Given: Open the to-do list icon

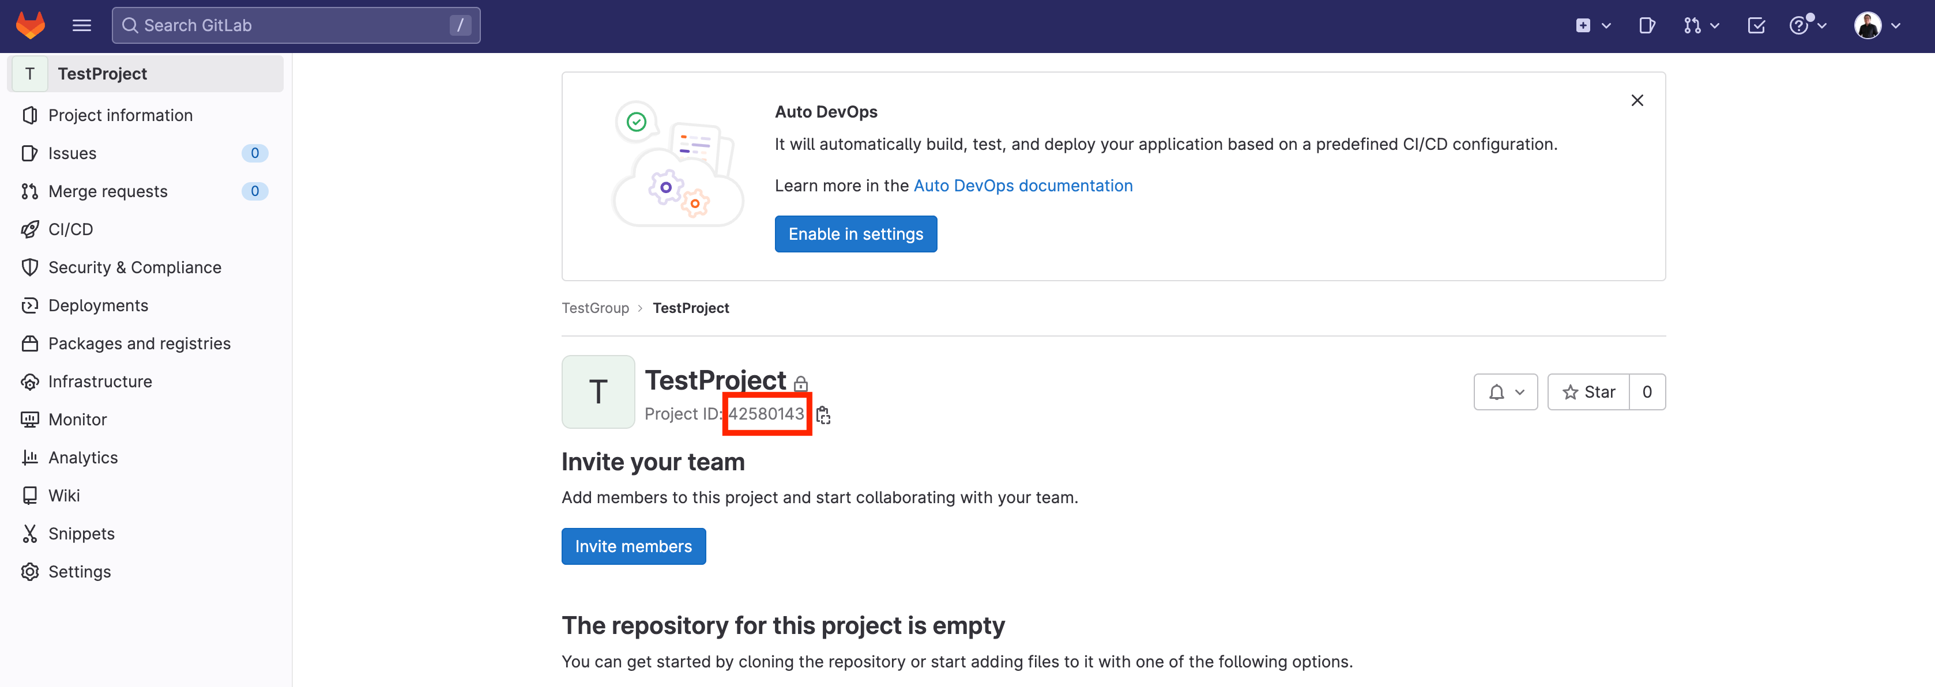Looking at the screenshot, I should click(x=1756, y=25).
